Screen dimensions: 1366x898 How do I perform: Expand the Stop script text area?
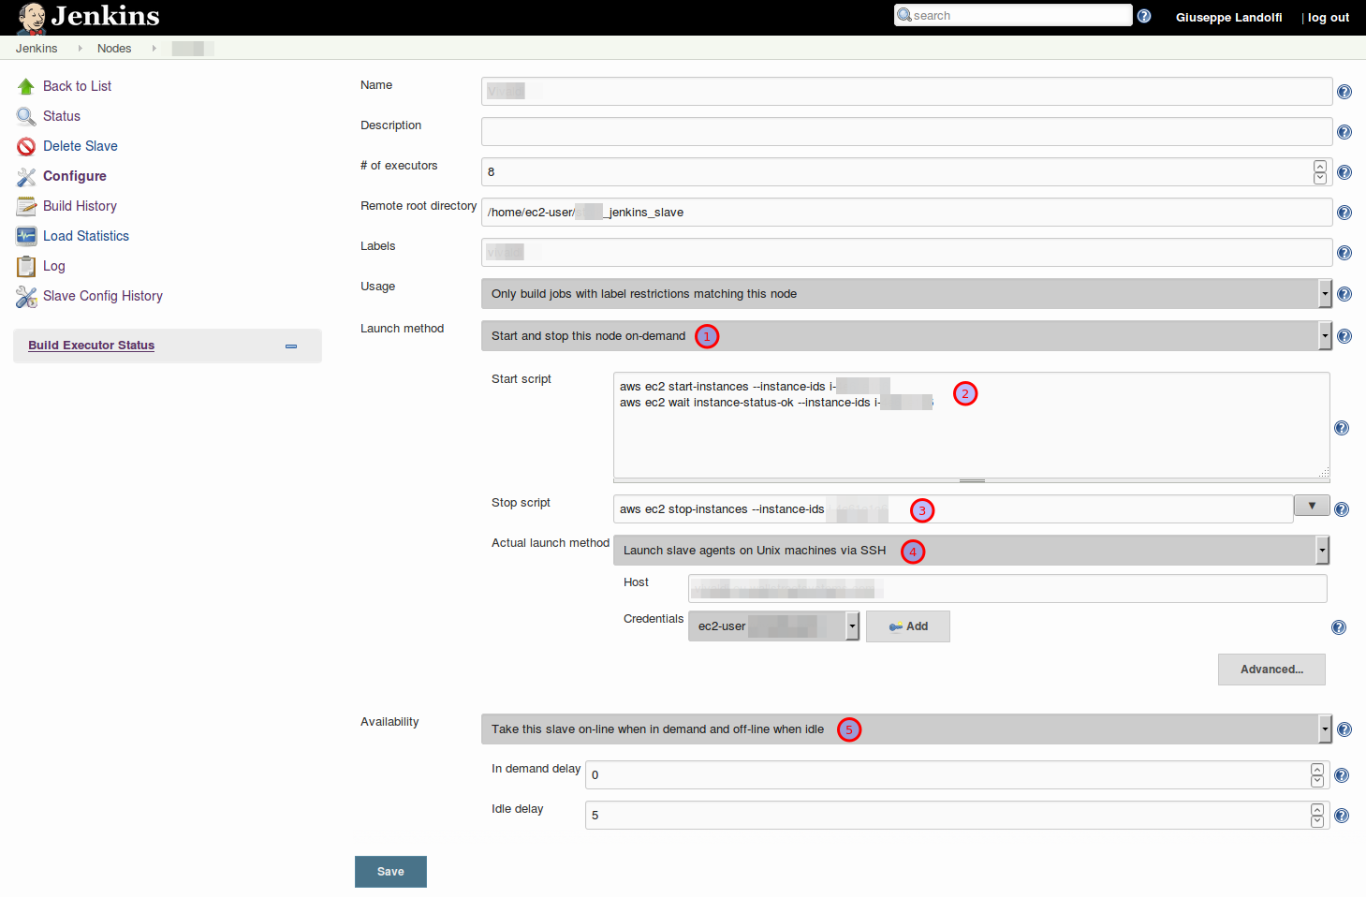1312,506
